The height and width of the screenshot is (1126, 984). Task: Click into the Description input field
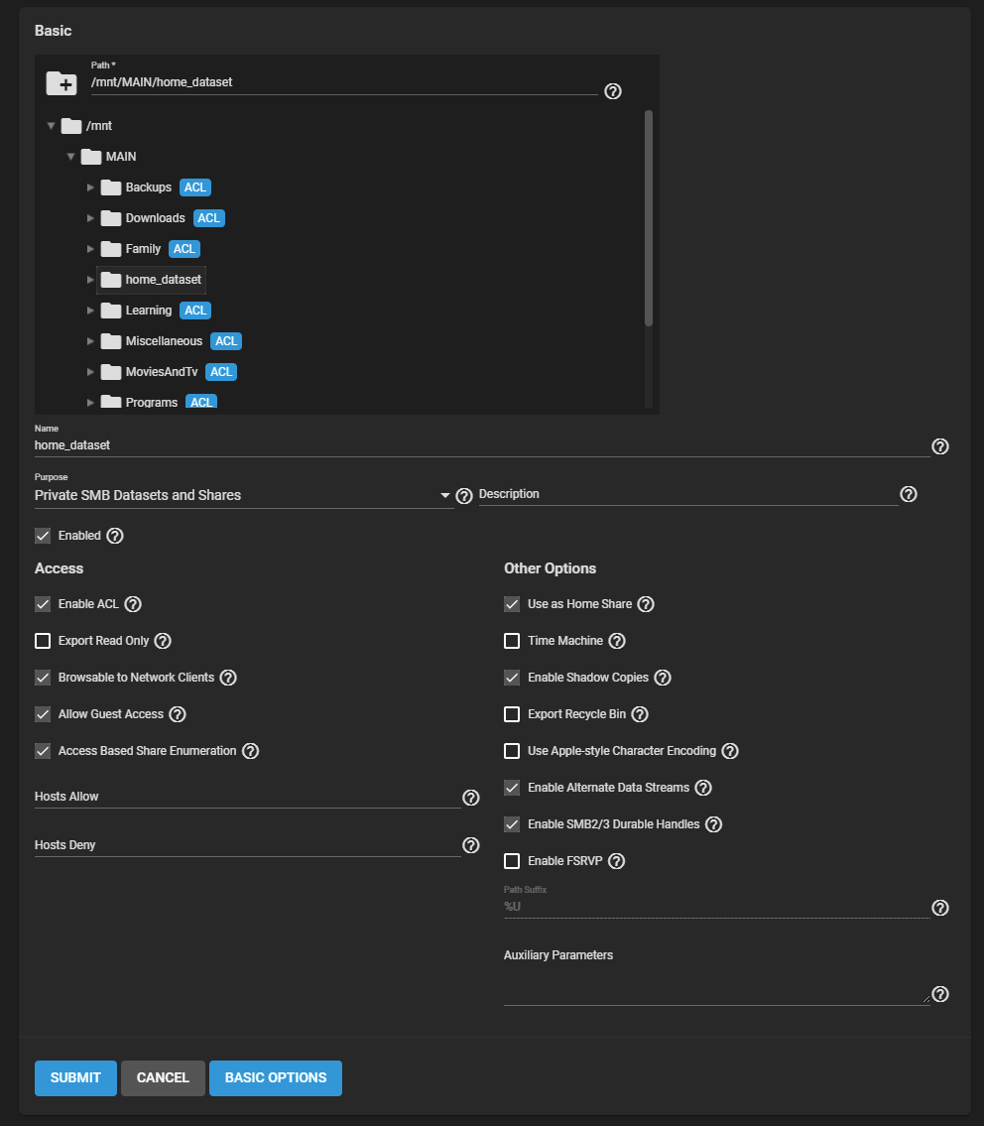(687, 494)
